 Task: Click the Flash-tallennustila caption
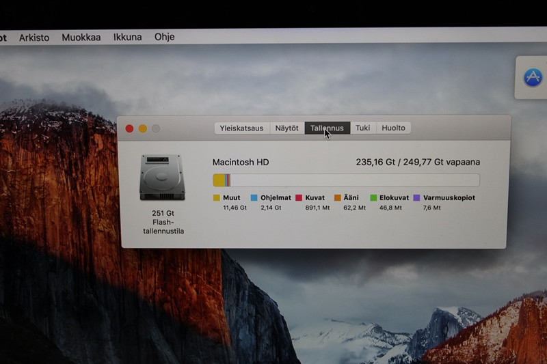[x=163, y=227]
